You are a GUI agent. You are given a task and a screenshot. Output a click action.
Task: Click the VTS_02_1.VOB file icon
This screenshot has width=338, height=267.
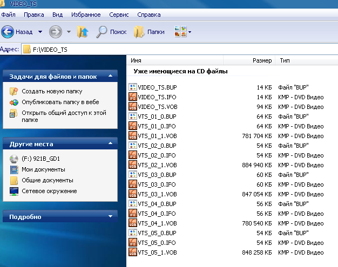(x=133, y=165)
